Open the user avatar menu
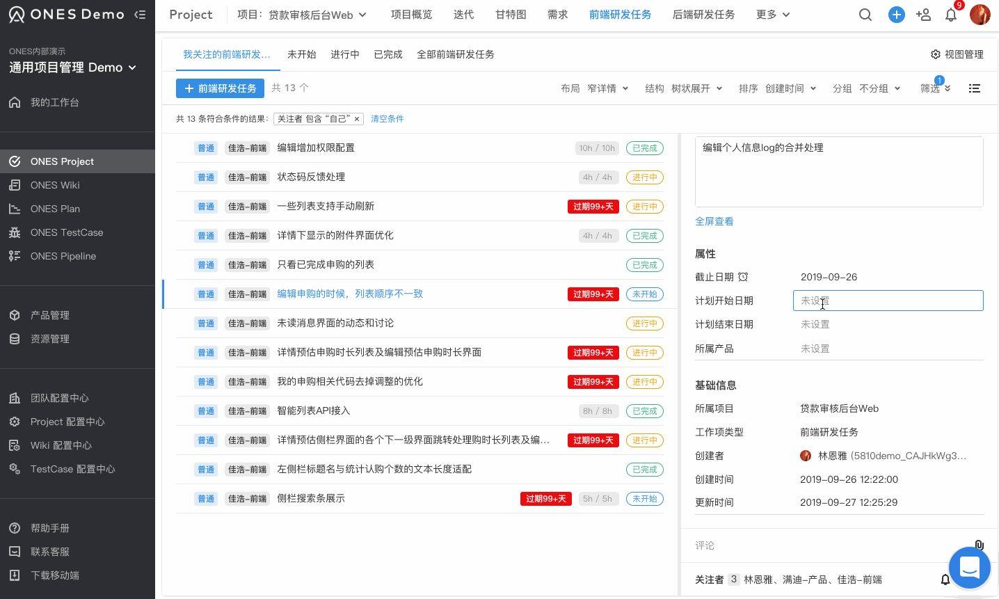Viewport: 999px width, 599px height. 980,15
